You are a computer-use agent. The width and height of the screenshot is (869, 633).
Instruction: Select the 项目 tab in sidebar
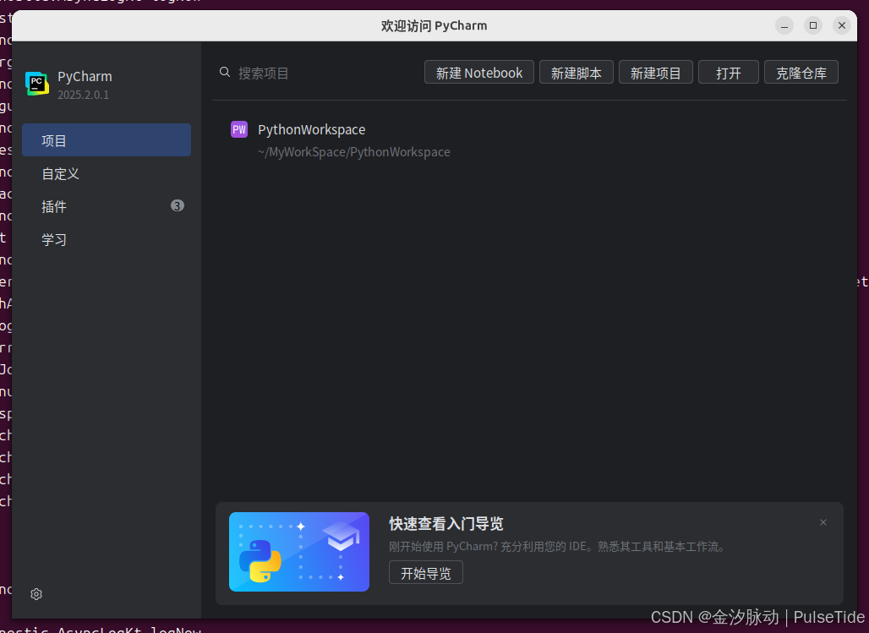pos(107,140)
